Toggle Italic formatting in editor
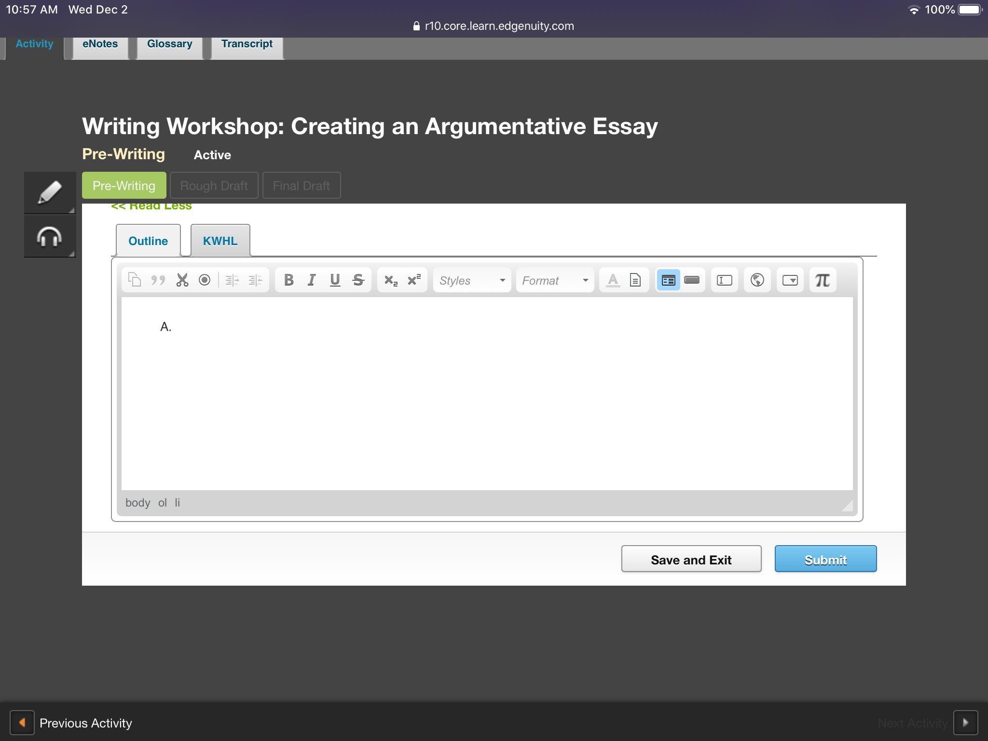The width and height of the screenshot is (988, 741). pyautogui.click(x=312, y=280)
